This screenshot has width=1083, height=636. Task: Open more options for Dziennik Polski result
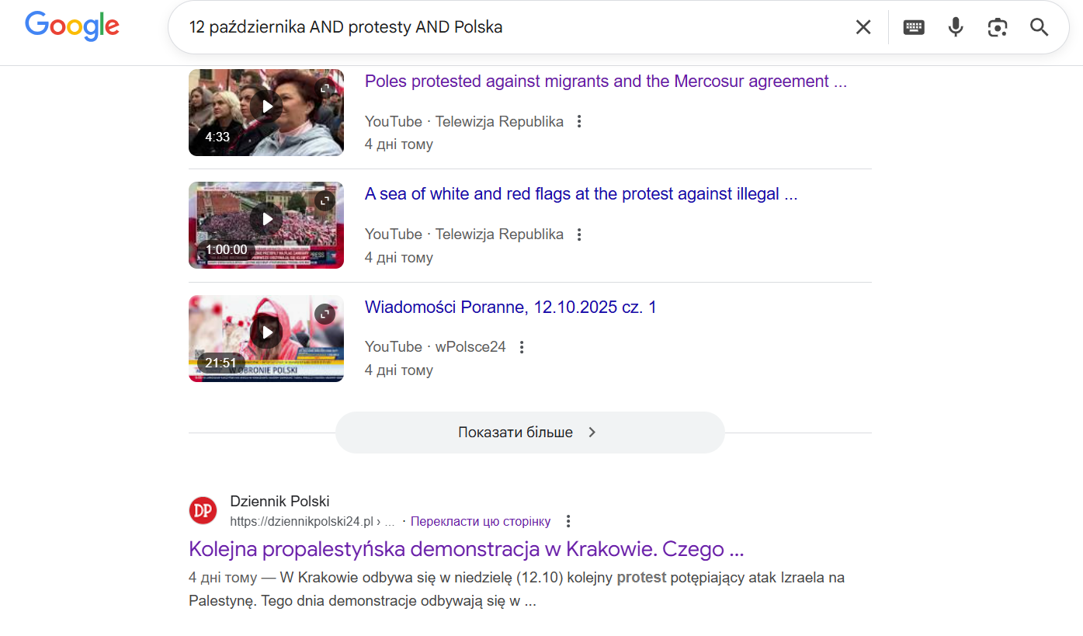568,521
